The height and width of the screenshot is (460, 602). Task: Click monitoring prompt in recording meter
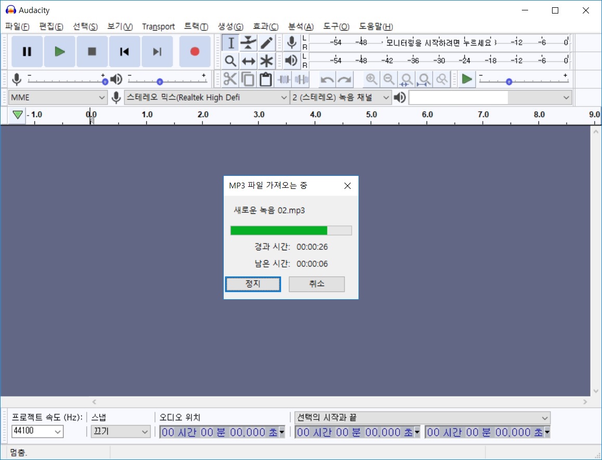point(439,42)
